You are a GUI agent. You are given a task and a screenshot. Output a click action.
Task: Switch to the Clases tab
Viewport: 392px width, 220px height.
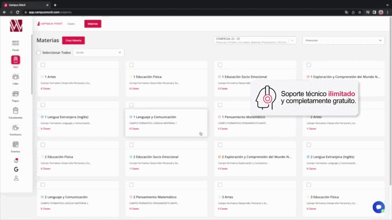pos(71,24)
